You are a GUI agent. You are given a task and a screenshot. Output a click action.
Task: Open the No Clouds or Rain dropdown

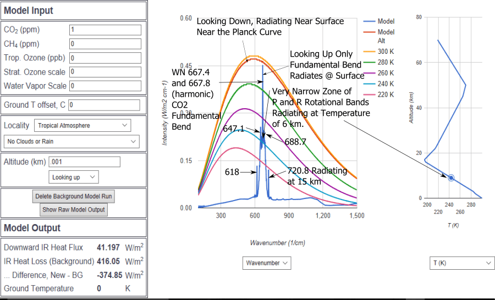click(x=71, y=142)
